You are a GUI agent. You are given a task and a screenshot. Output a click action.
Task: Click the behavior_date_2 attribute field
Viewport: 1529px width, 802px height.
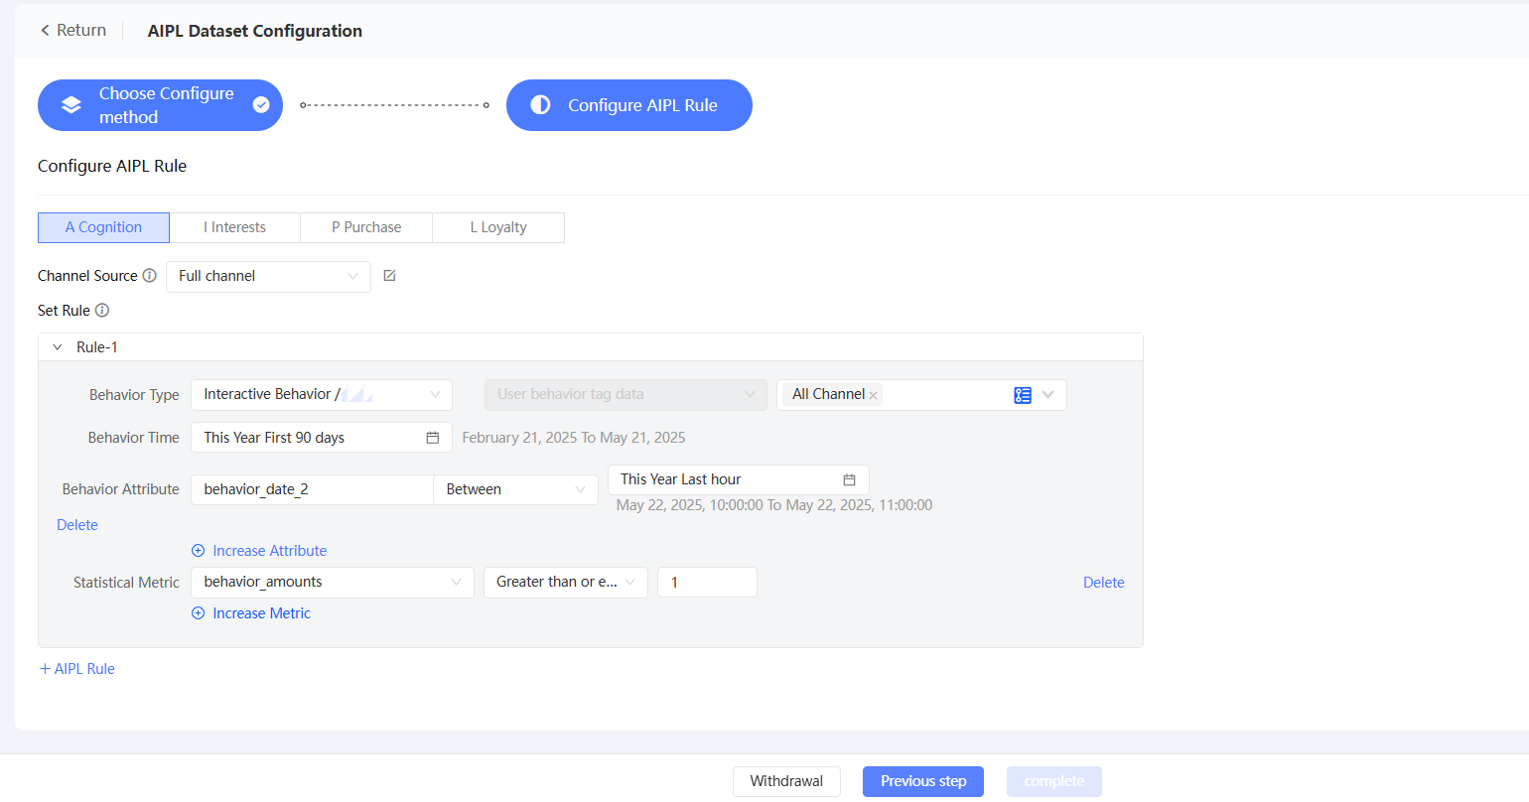click(312, 489)
